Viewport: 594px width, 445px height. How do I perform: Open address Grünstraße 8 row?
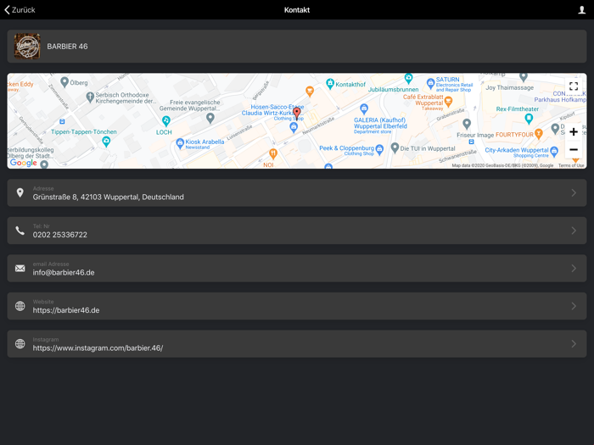click(297, 193)
